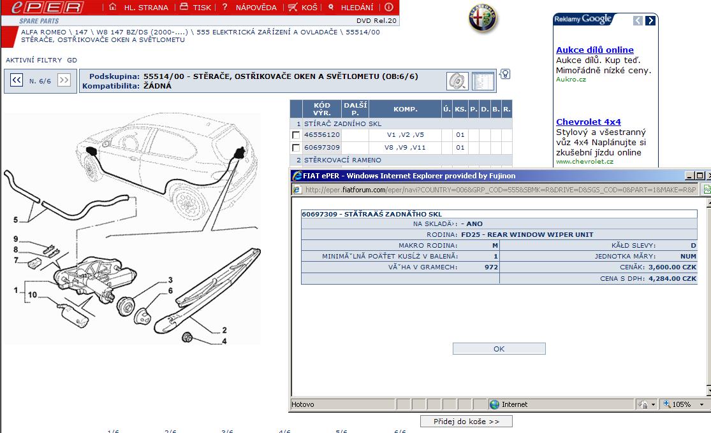
Task: Open the Aukce dílů online ad link
Action: (594, 50)
